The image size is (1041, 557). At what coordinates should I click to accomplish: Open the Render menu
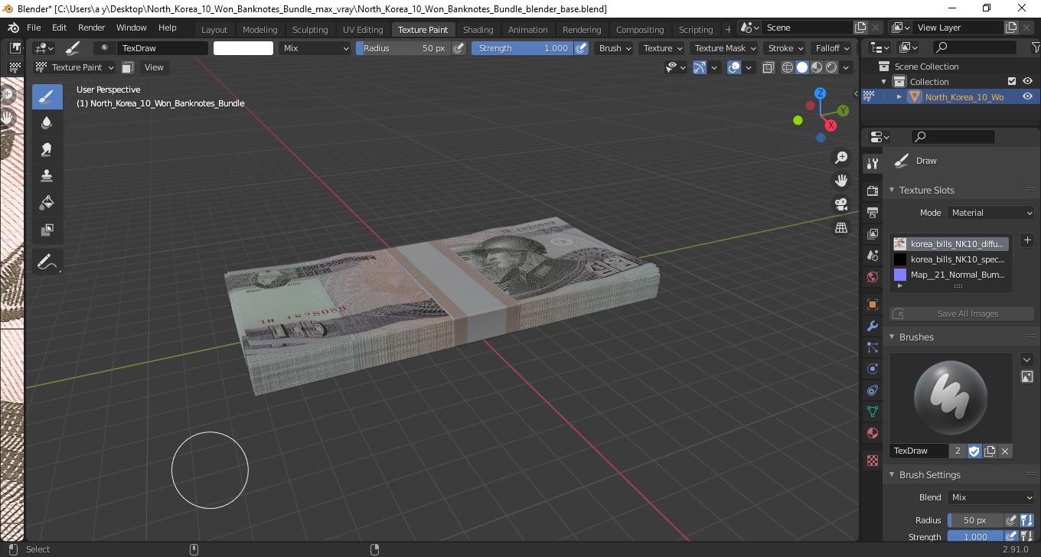91,28
